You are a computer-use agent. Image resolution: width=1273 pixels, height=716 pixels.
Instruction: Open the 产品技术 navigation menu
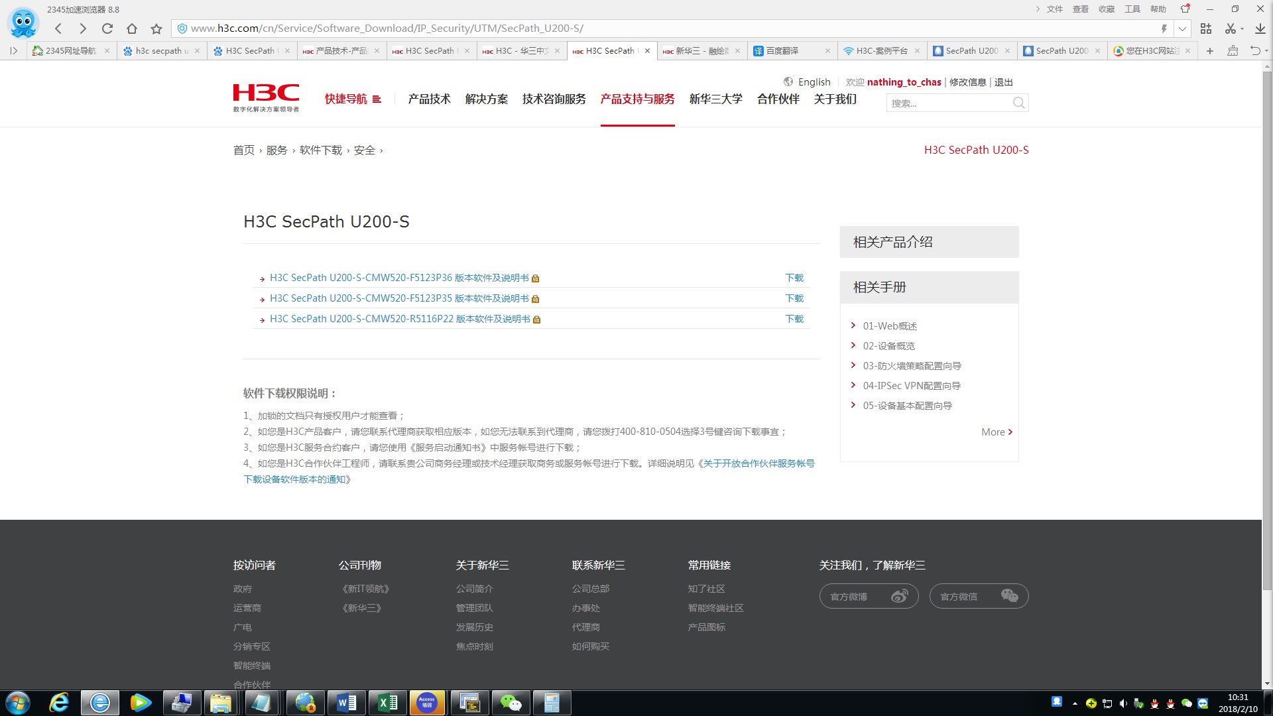coord(429,99)
